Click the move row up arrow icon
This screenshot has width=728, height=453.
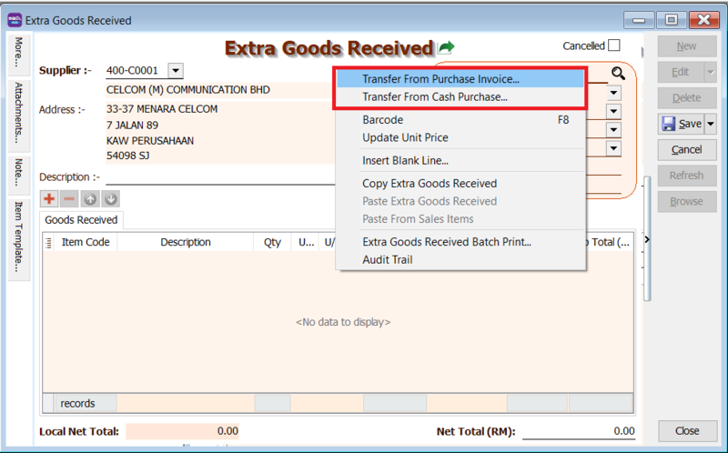point(90,198)
